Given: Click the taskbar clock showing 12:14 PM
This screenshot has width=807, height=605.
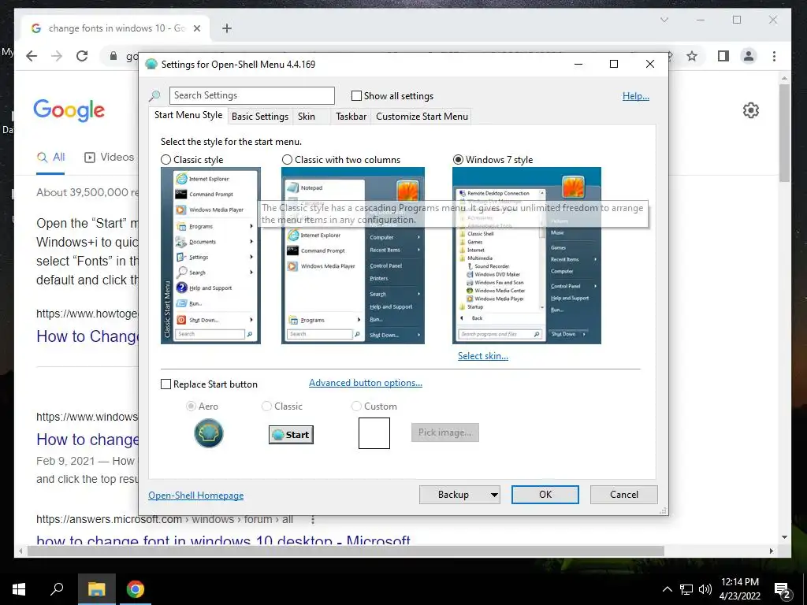Looking at the screenshot, I should 739,589.
